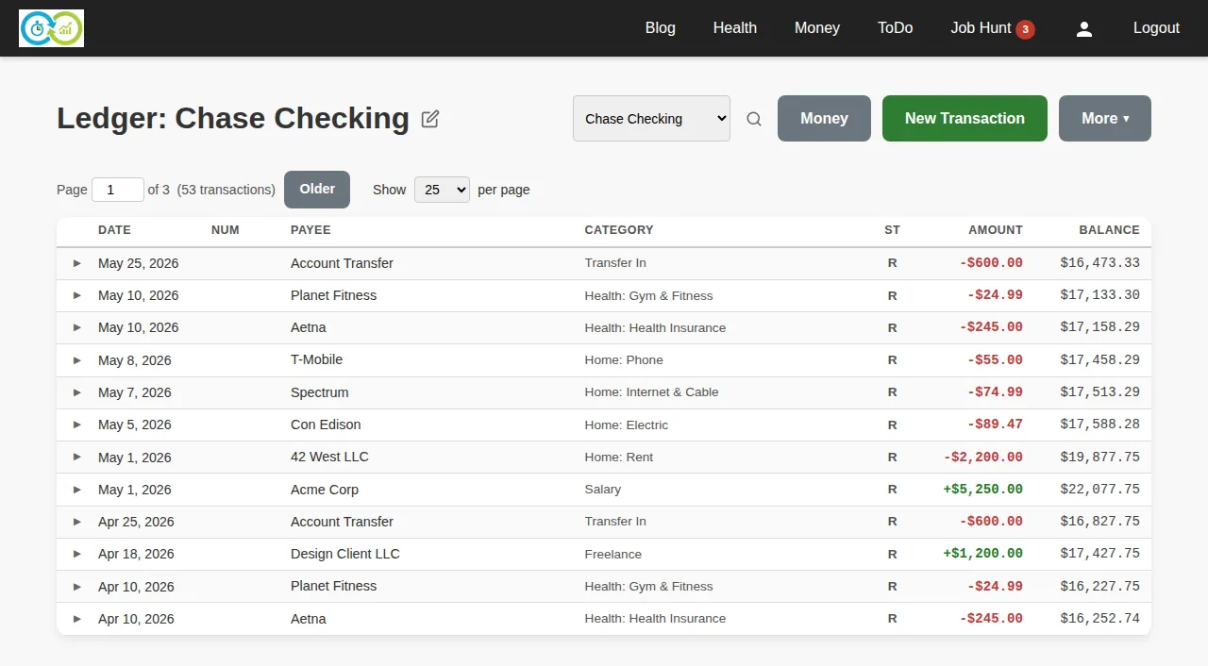This screenshot has height=666, width=1208.
Task: Expand the May 10 Planet Fitness row
Action: click(77, 295)
